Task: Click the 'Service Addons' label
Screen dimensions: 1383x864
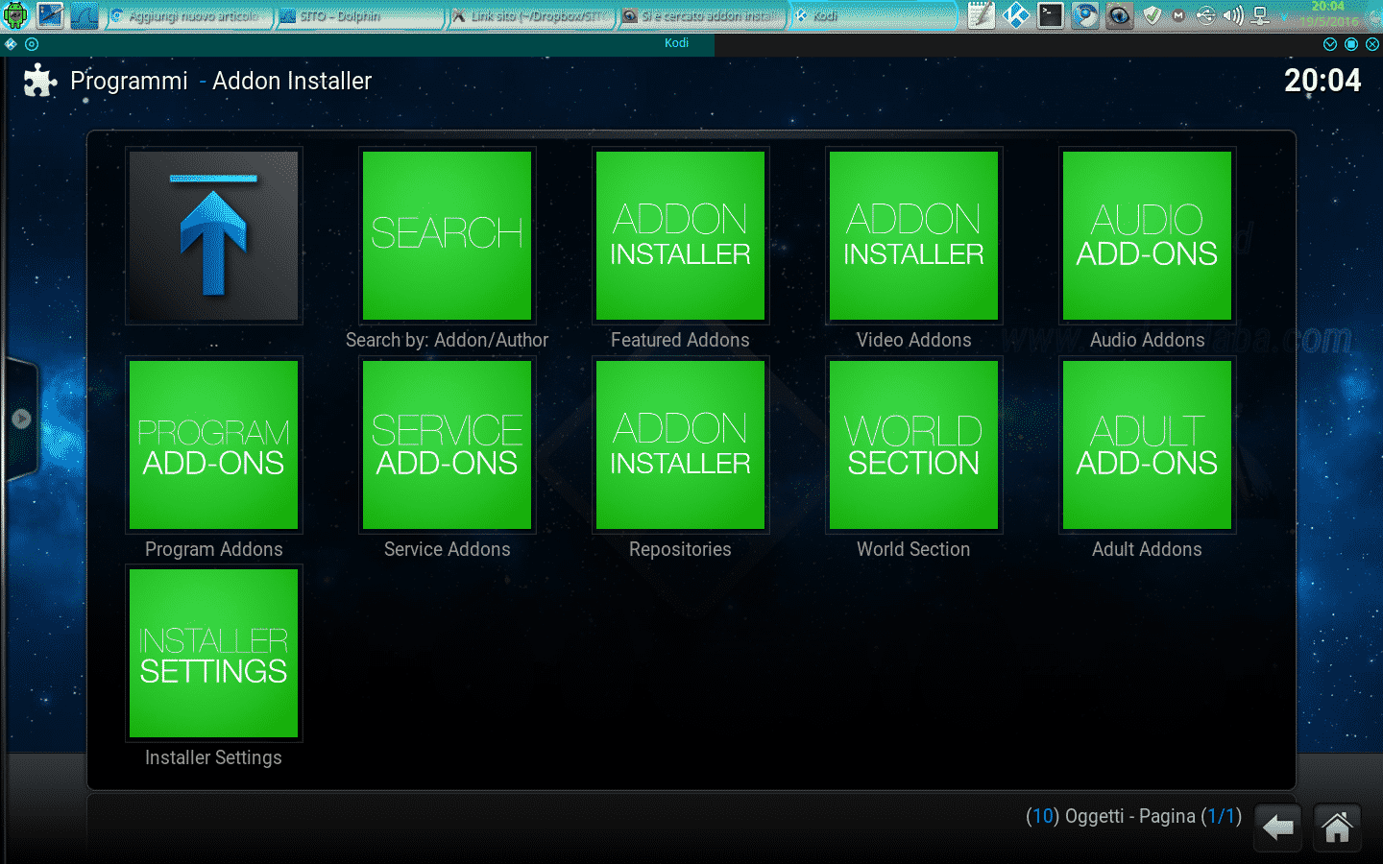Action: 447,549
